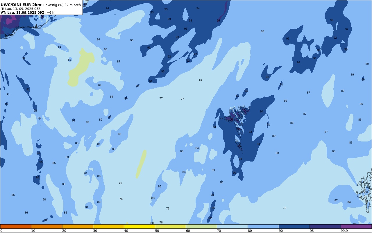Click the 40–50 bright yellow legend swatch
372x233 pixels.
pos(139,226)
